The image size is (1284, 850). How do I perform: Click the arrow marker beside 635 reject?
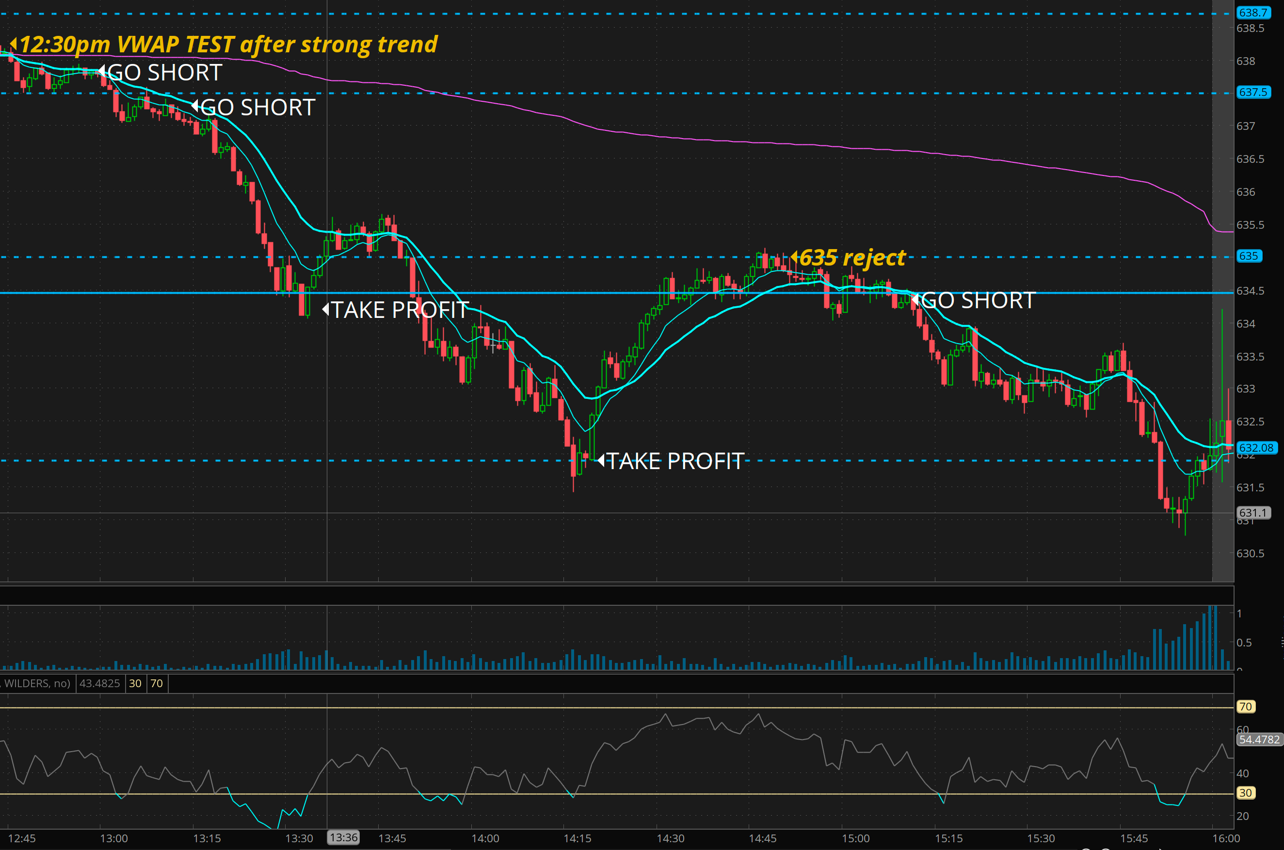[794, 257]
